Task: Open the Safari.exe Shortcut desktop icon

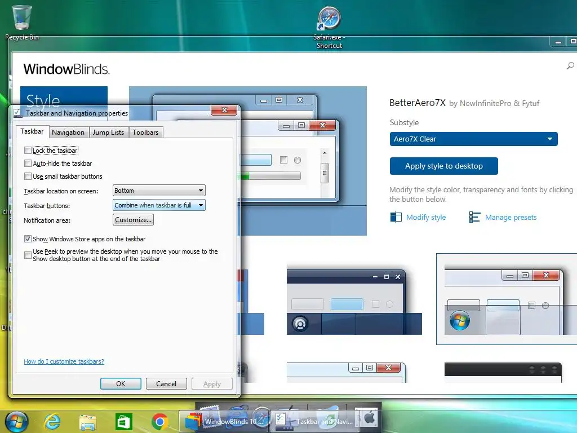Action: coord(329,28)
